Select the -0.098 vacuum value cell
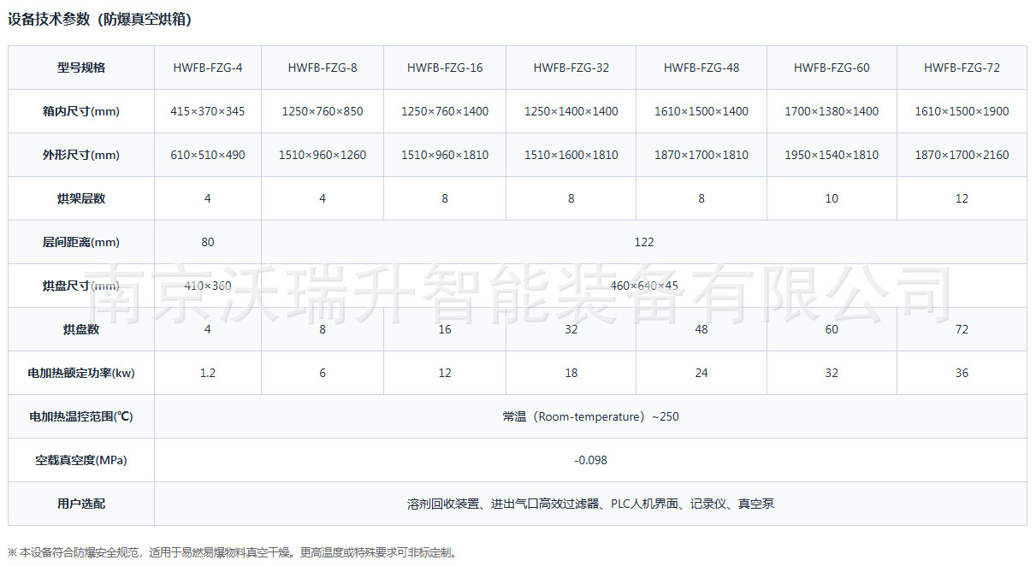 tap(590, 460)
